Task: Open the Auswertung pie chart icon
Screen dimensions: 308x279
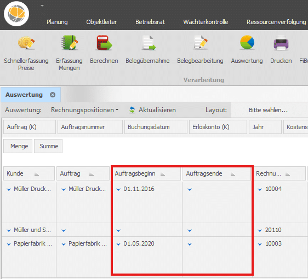Action: pyautogui.click(x=247, y=42)
